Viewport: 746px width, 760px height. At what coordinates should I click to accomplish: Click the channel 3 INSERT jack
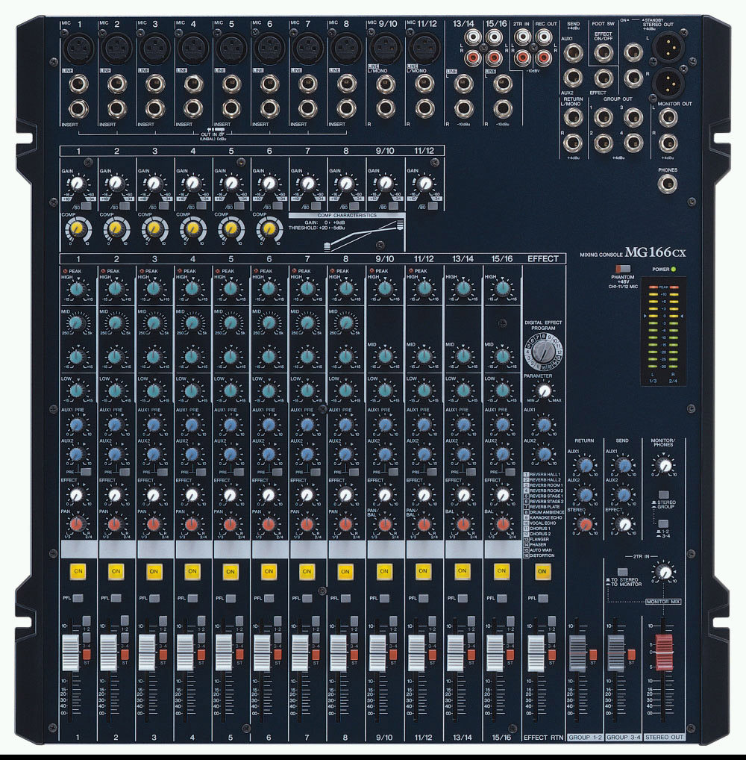point(155,108)
